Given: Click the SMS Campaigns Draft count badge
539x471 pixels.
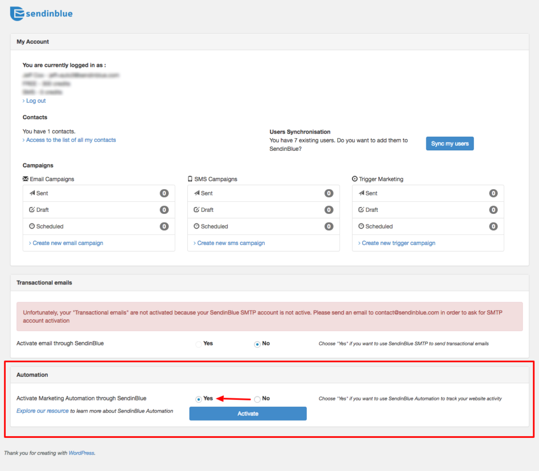Looking at the screenshot, I should [329, 210].
